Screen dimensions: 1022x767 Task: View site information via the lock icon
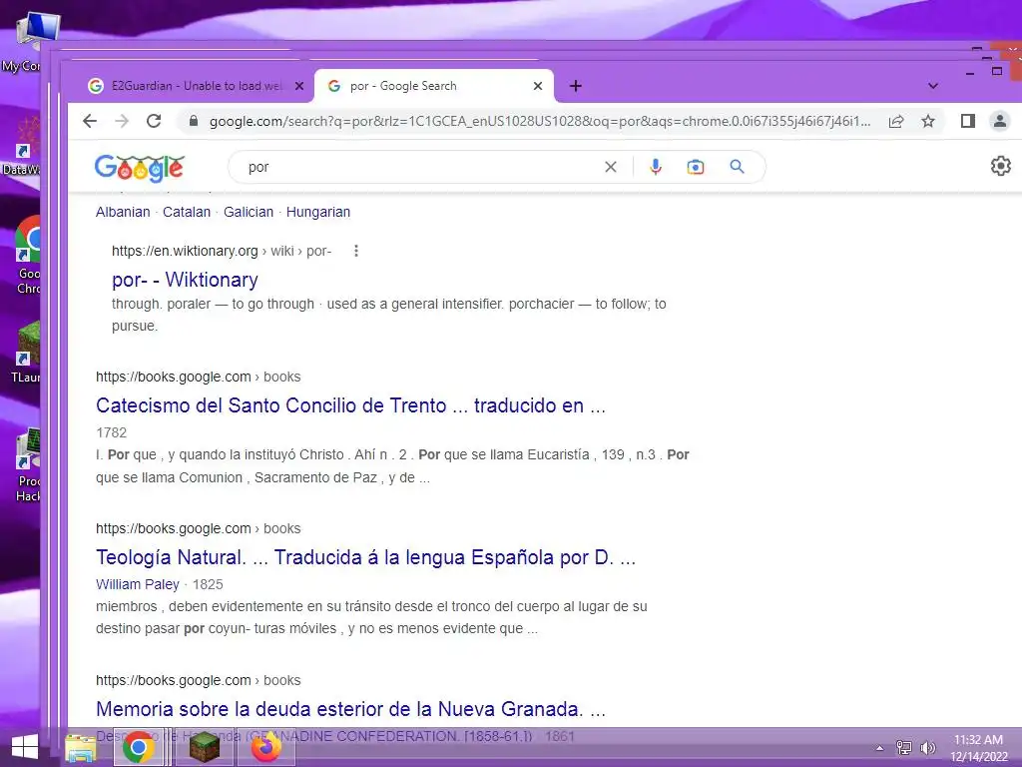(193, 121)
